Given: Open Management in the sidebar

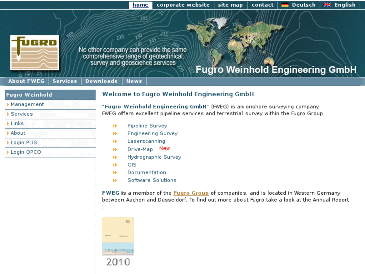Looking at the screenshot, I should coord(27,104).
